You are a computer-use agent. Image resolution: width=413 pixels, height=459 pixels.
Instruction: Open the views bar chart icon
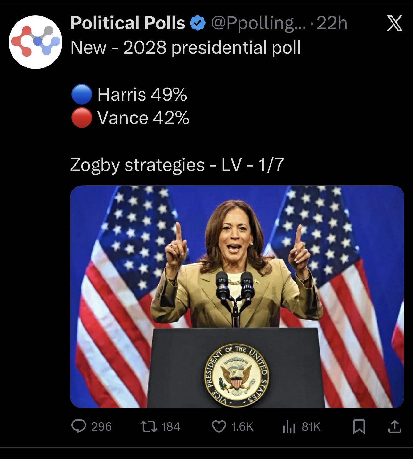288,426
